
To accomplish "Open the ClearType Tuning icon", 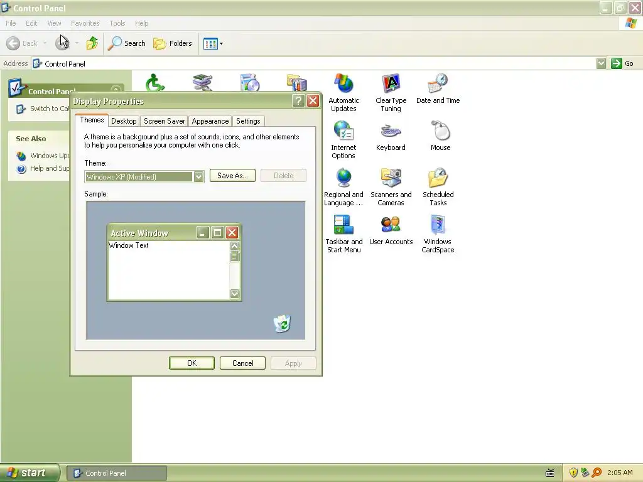I will tap(391, 93).
